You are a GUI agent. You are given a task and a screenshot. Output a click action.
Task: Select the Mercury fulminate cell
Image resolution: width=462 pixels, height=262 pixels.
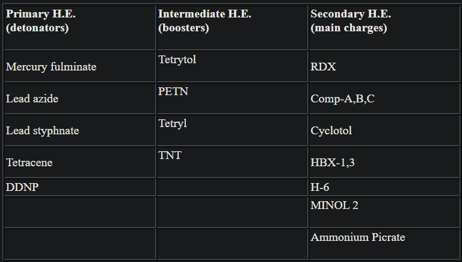coord(51,67)
